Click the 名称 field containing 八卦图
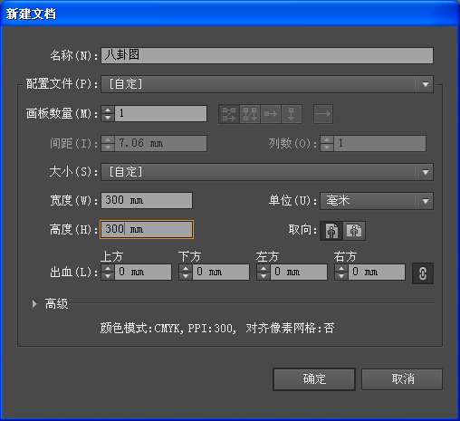 pyautogui.click(x=267, y=55)
